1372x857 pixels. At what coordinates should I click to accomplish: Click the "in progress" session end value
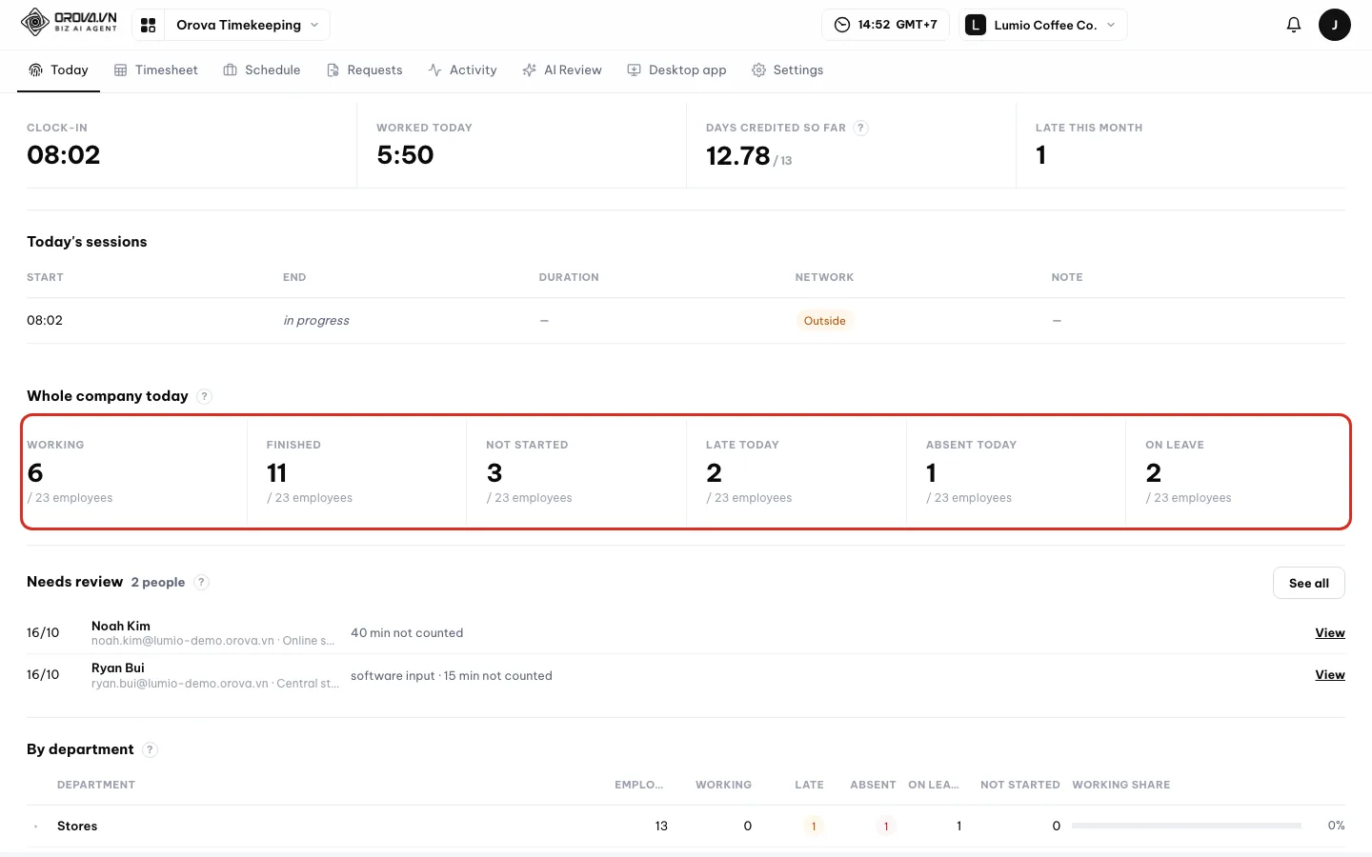(316, 321)
